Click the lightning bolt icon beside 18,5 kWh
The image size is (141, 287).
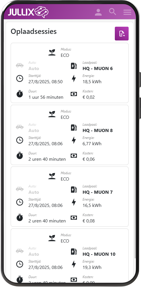[74, 79]
